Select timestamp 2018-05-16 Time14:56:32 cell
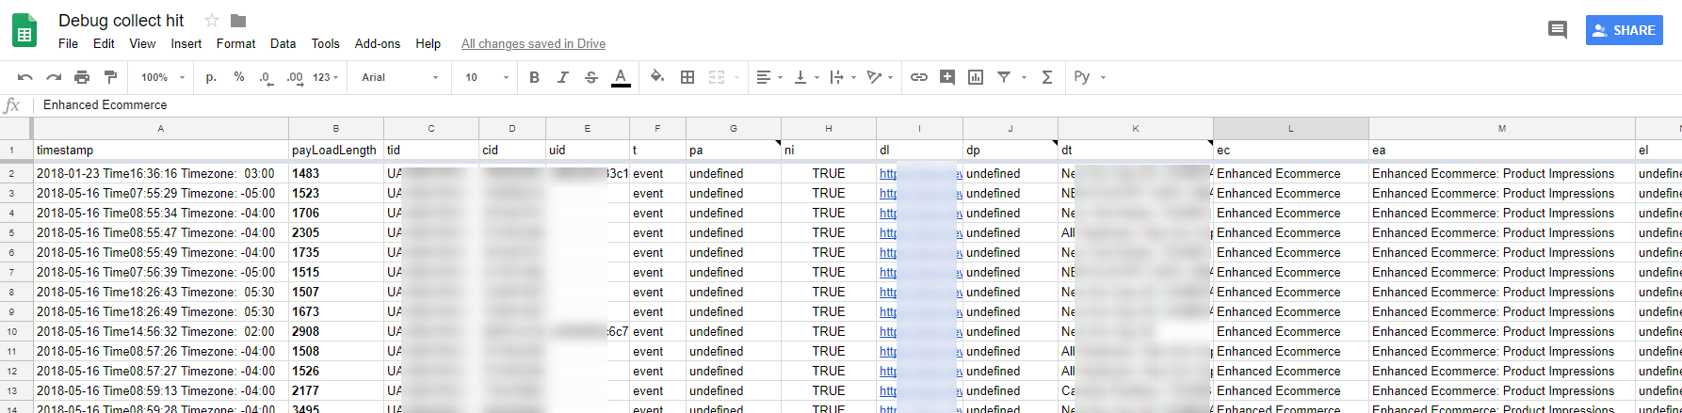1682x413 pixels. 160,331
